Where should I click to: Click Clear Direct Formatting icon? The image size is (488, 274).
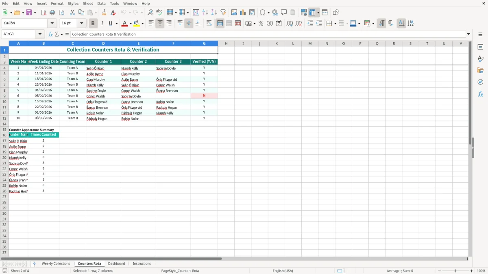pyautogui.click(x=113, y=13)
